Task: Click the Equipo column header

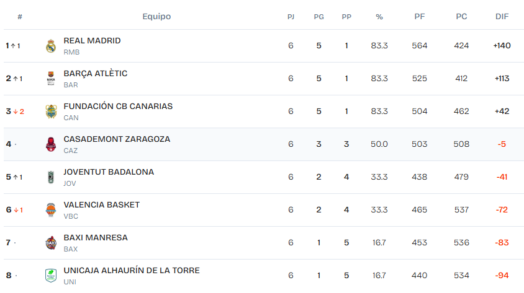Action: click(156, 17)
